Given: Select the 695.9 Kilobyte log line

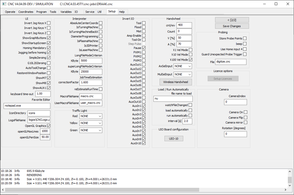Looking at the screenshot, I should pos(36,171).
